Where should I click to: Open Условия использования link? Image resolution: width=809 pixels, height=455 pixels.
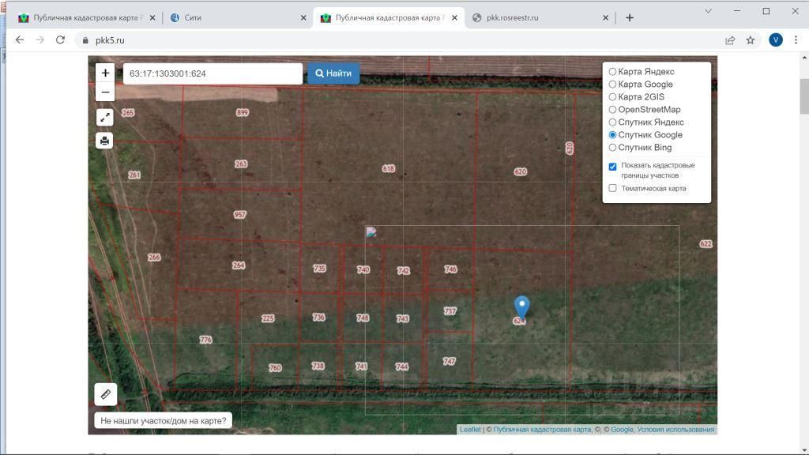(x=675, y=429)
